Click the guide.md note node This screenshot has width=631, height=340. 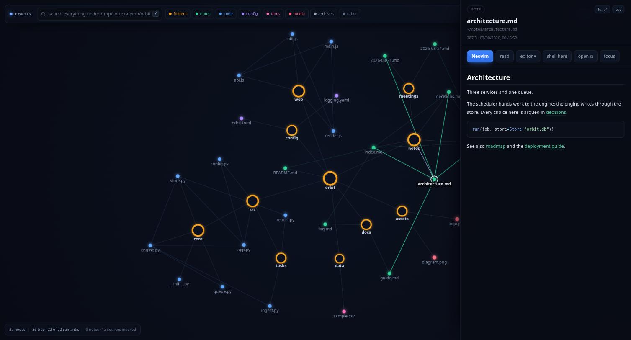coord(389,273)
